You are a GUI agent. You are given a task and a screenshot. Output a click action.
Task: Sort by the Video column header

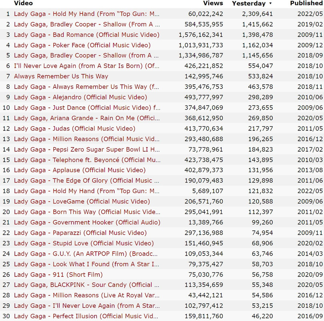[x=23, y=3]
